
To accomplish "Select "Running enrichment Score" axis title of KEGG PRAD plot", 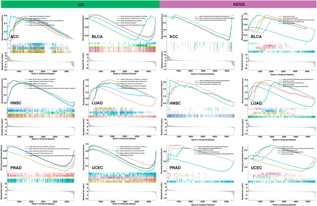I will click(162, 161).
